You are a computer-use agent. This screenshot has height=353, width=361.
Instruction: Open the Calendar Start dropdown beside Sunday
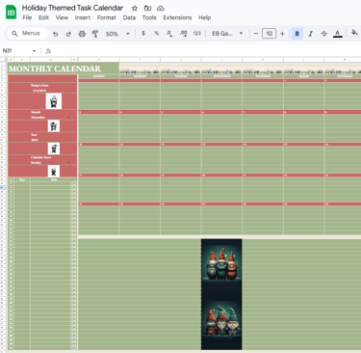(x=68, y=163)
